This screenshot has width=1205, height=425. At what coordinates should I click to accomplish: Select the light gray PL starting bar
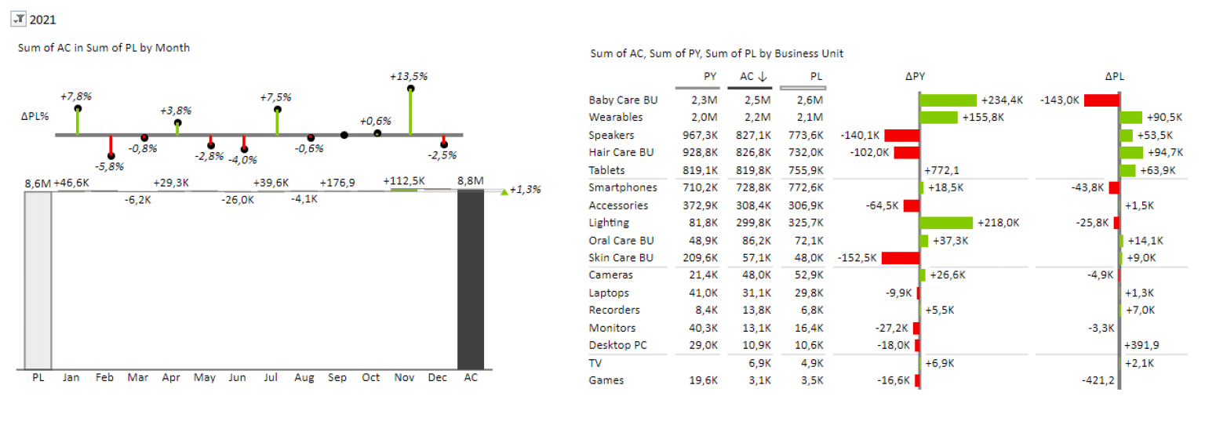[38, 278]
